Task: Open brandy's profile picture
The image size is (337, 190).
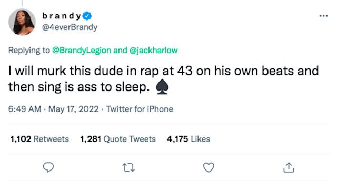Action: point(22,22)
